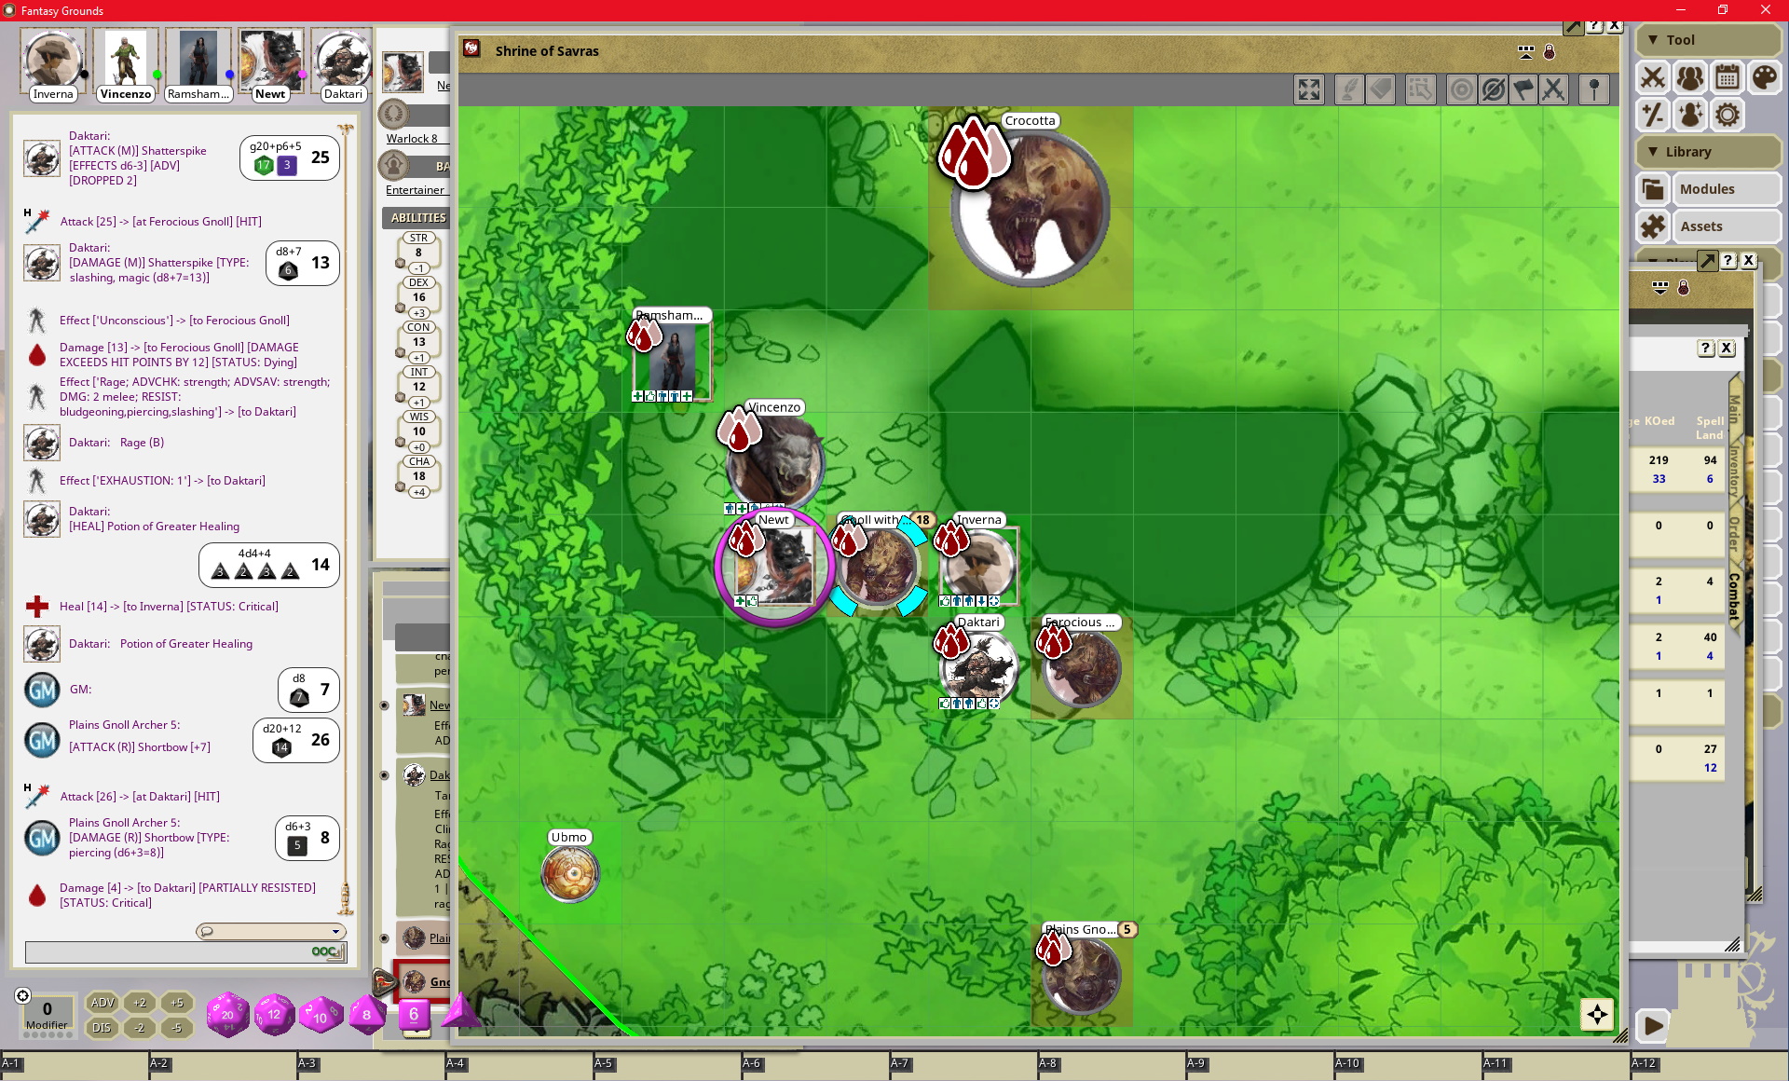Click the Shrine of Savras padlock icon

[1550, 52]
